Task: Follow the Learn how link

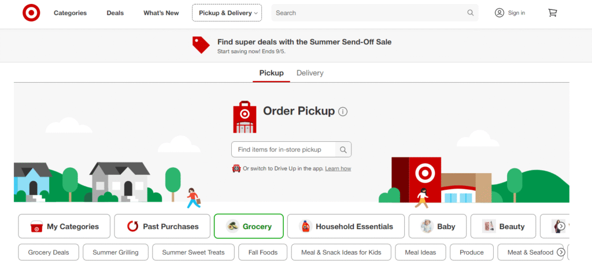Action: click(x=338, y=168)
